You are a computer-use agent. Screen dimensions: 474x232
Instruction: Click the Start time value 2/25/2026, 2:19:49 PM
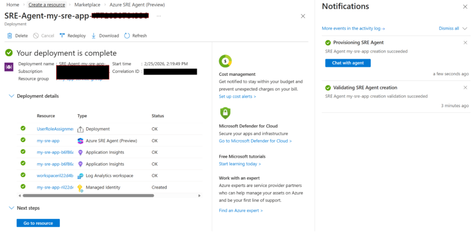(x=166, y=64)
